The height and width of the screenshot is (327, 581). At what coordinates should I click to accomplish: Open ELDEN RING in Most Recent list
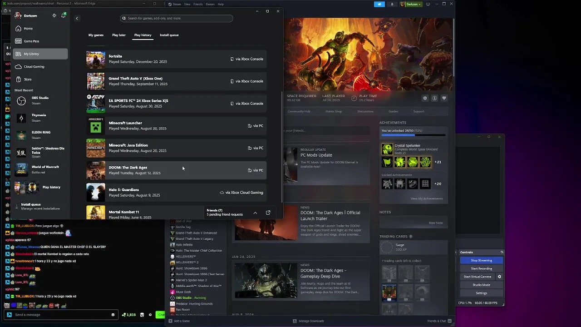[x=40, y=135]
